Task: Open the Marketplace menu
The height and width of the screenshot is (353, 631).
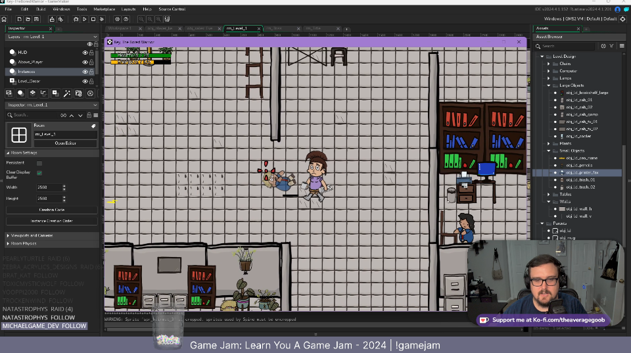Action: tap(105, 9)
